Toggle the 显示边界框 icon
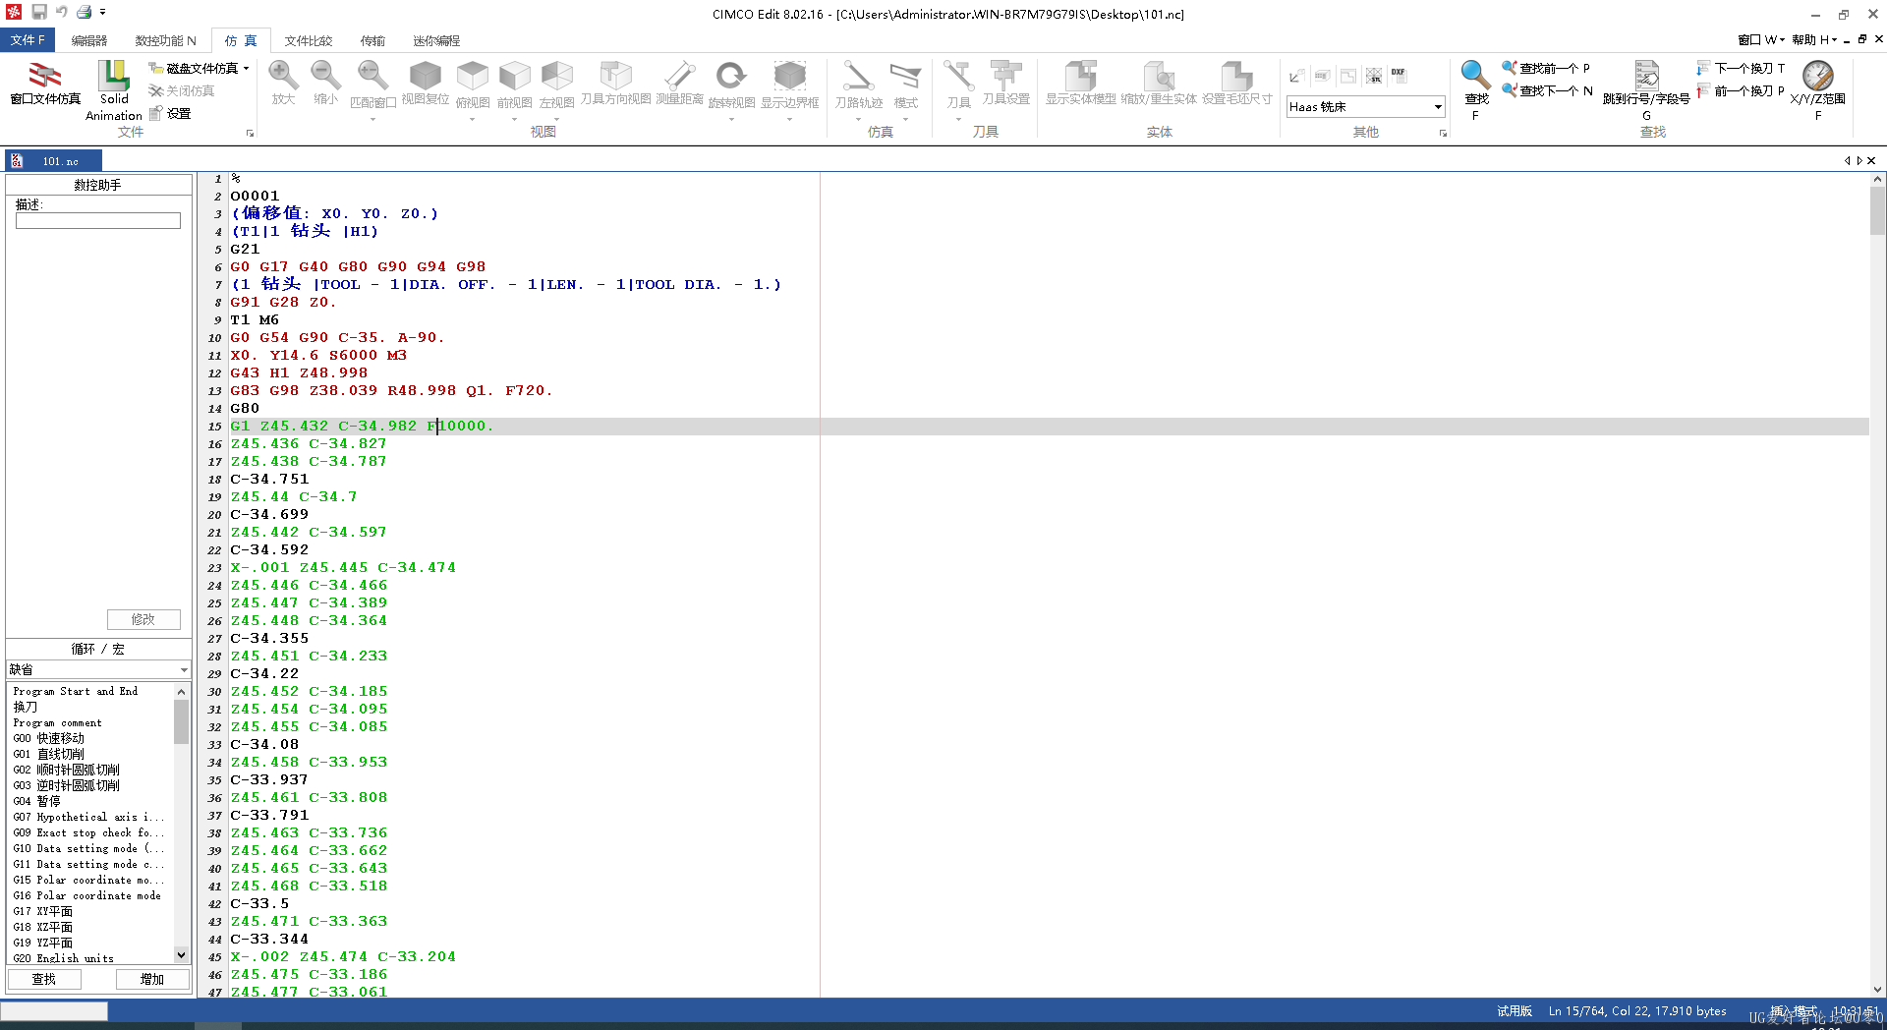The width and height of the screenshot is (1887, 1030). click(789, 76)
